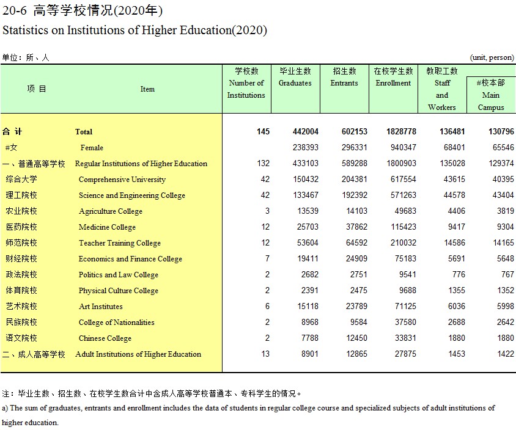516x430 pixels.
Task: Click the English title 'Statistics on Institutions of Higher Education(2020)'
Action: [x=135, y=31]
